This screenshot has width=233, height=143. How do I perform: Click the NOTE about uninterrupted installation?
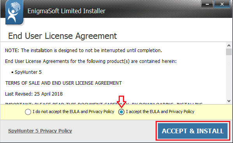[x=84, y=51]
